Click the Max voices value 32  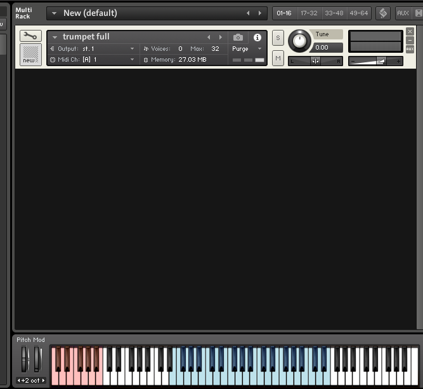point(215,49)
